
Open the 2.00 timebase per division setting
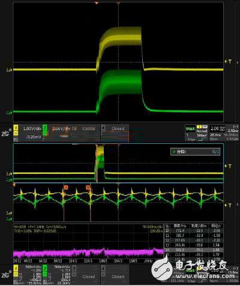[x=218, y=129]
